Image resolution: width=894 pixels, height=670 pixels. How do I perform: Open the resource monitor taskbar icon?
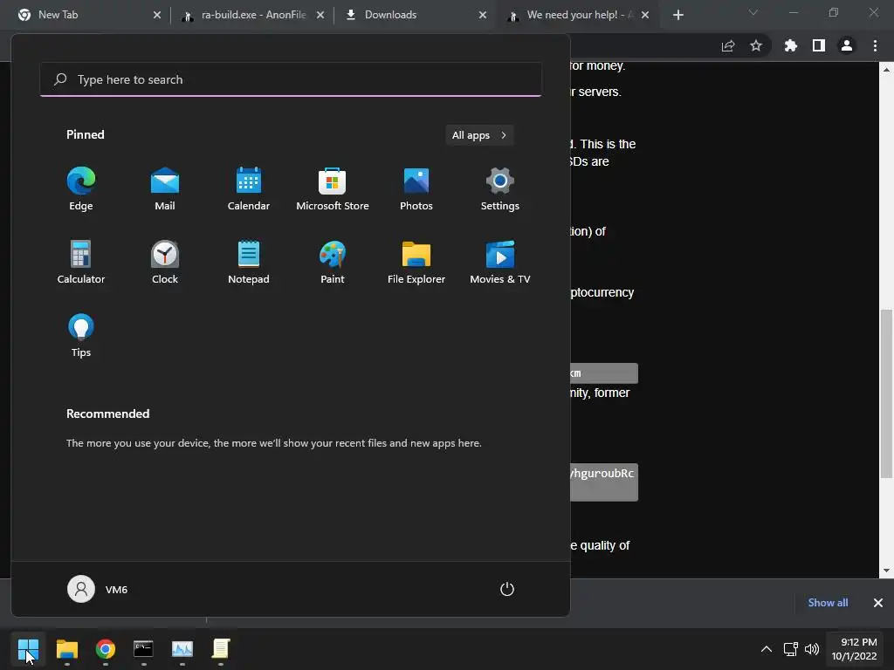(182, 649)
